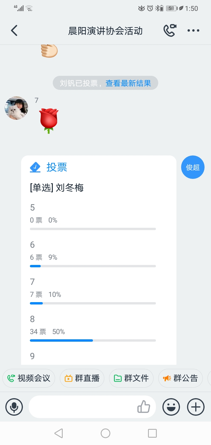Tap the vote ballot icon
This screenshot has width=211, height=445.
35,167
